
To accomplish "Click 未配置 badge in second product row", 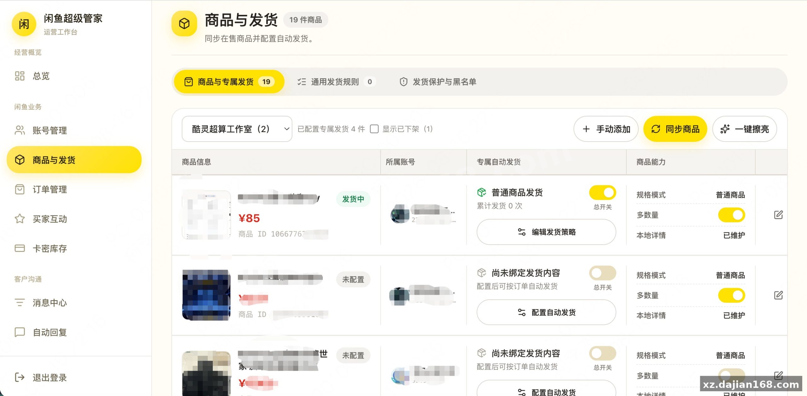I will click(353, 280).
